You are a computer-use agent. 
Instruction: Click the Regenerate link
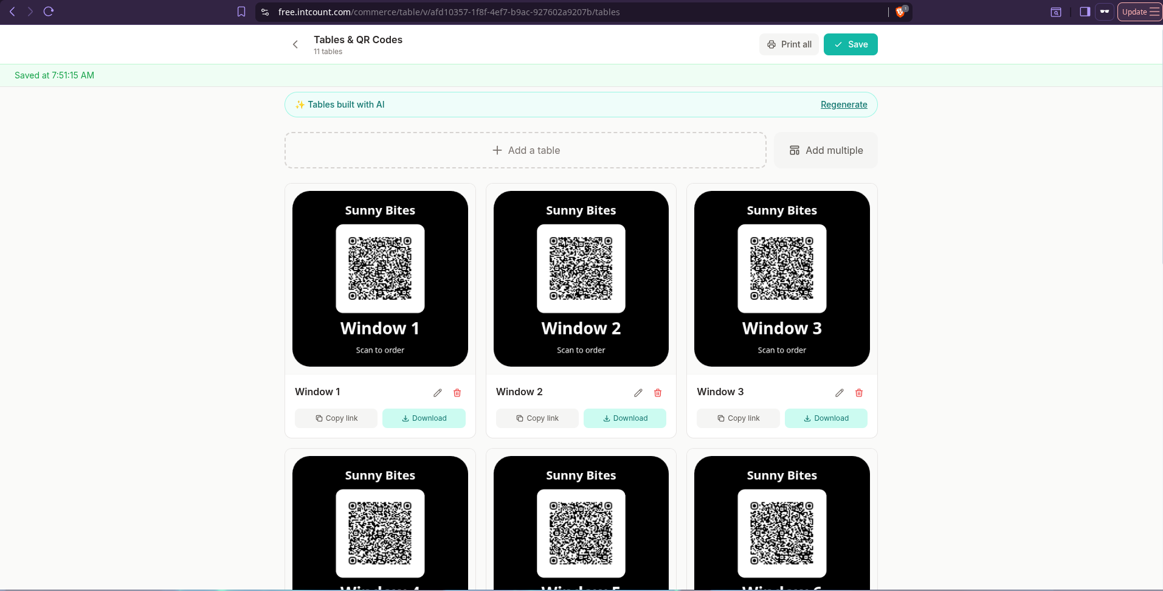pos(844,105)
